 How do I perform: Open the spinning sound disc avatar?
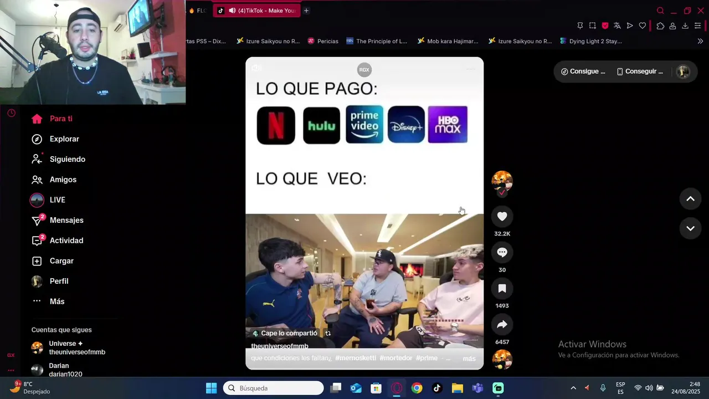click(x=502, y=360)
